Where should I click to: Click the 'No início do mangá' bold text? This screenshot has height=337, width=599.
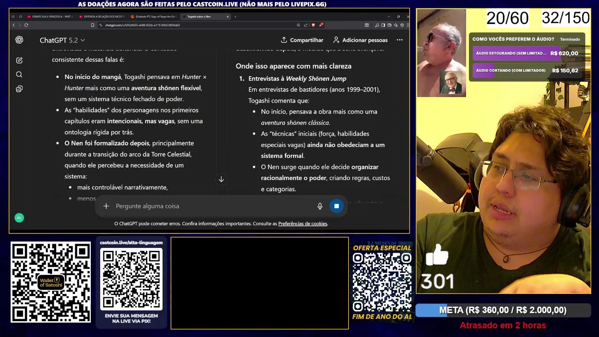pyautogui.click(x=93, y=77)
